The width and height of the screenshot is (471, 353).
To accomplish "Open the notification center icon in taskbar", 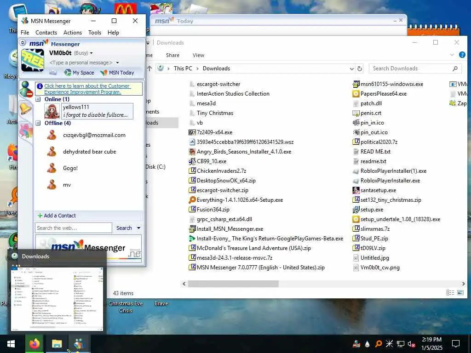I will tap(456, 344).
